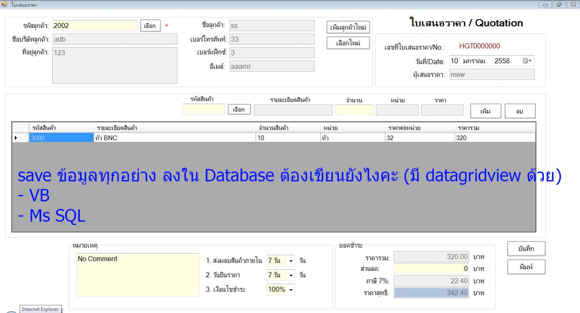Click the พิมพ์ print button

pos(526,267)
